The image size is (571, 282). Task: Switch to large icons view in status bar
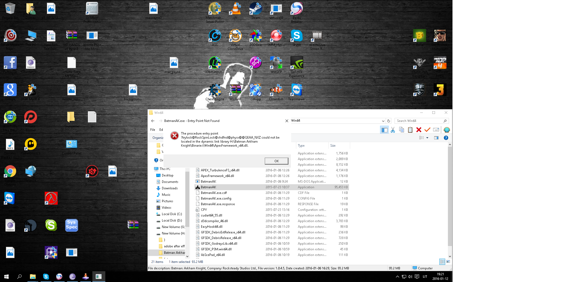click(448, 262)
